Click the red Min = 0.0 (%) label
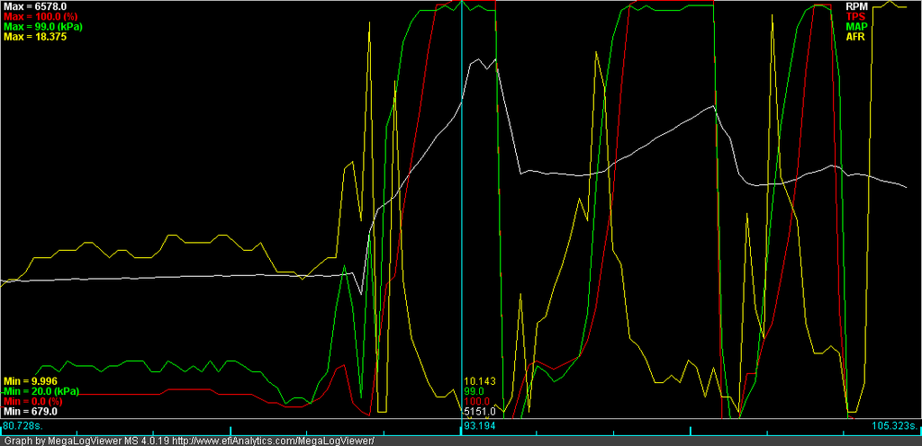The width and height of the screenshot is (922, 446). [x=33, y=401]
